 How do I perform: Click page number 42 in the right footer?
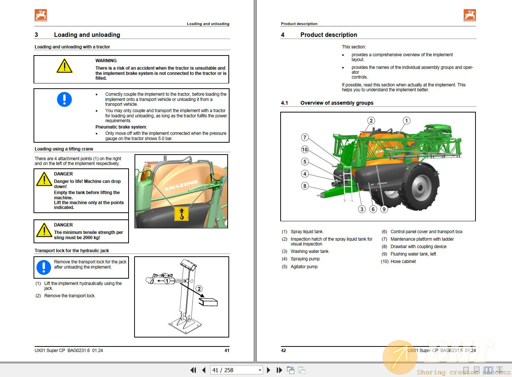tap(284, 351)
